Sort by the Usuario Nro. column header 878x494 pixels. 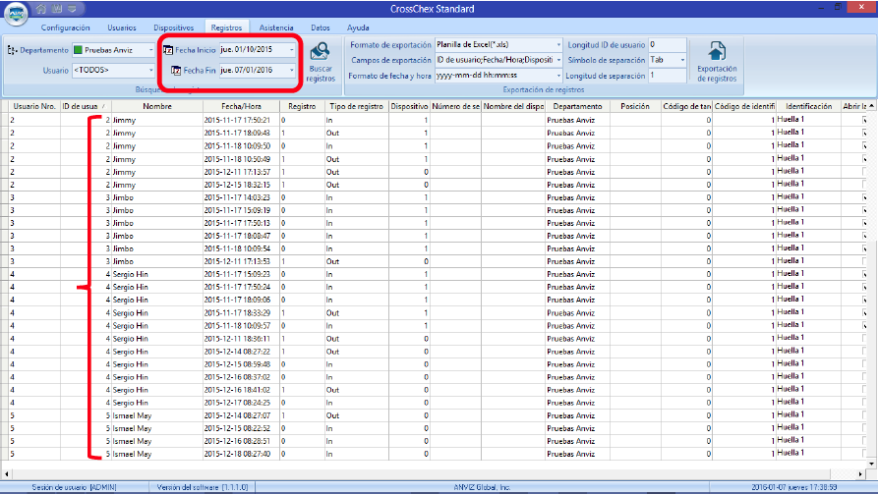[x=34, y=106]
